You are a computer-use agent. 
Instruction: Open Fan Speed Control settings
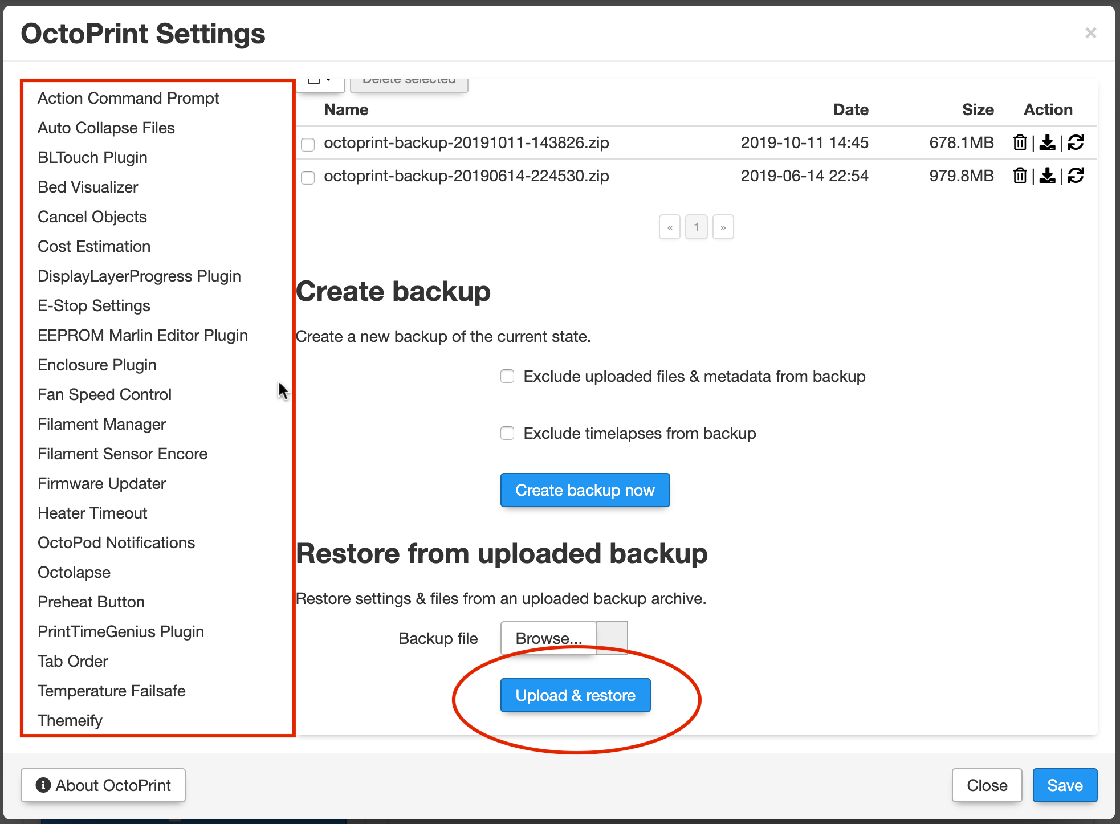104,394
